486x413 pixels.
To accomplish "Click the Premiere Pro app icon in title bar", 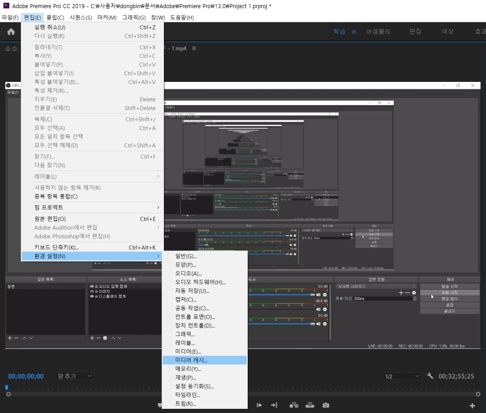I will click(6, 5).
